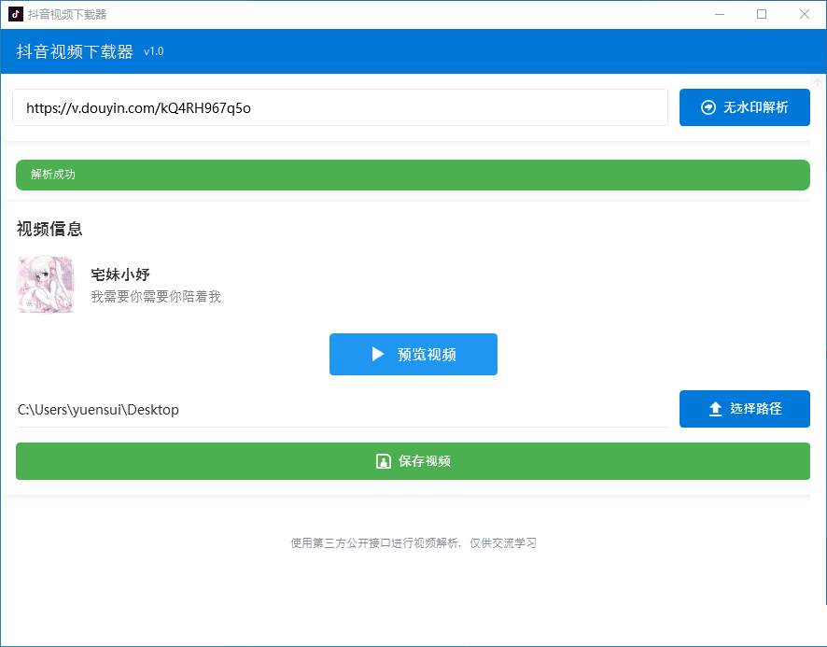
Task: Click the 宅妹小妤 author avatar thumbnail
Action: tap(45, 283)
